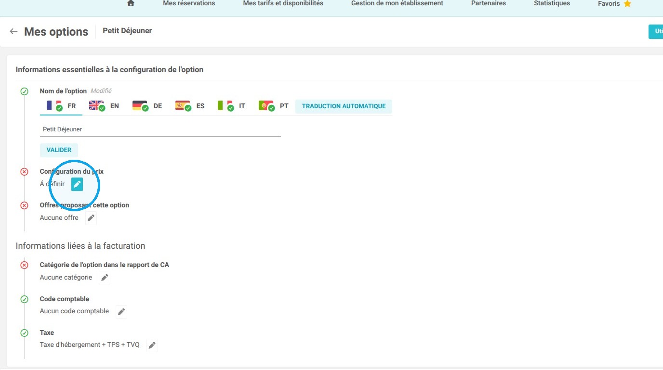Switch to the ES language tab

(190, 106)
